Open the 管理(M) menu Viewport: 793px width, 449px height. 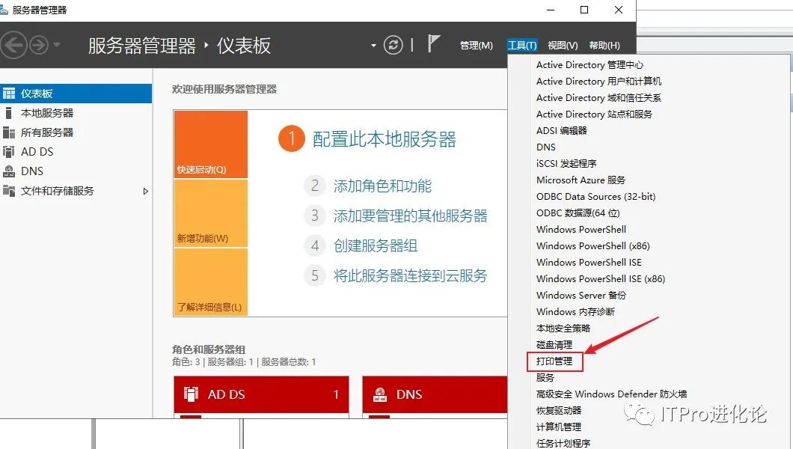(x=477, y=46)
